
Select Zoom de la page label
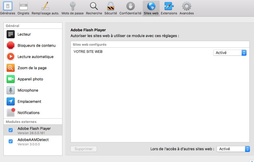click(32, 68)
